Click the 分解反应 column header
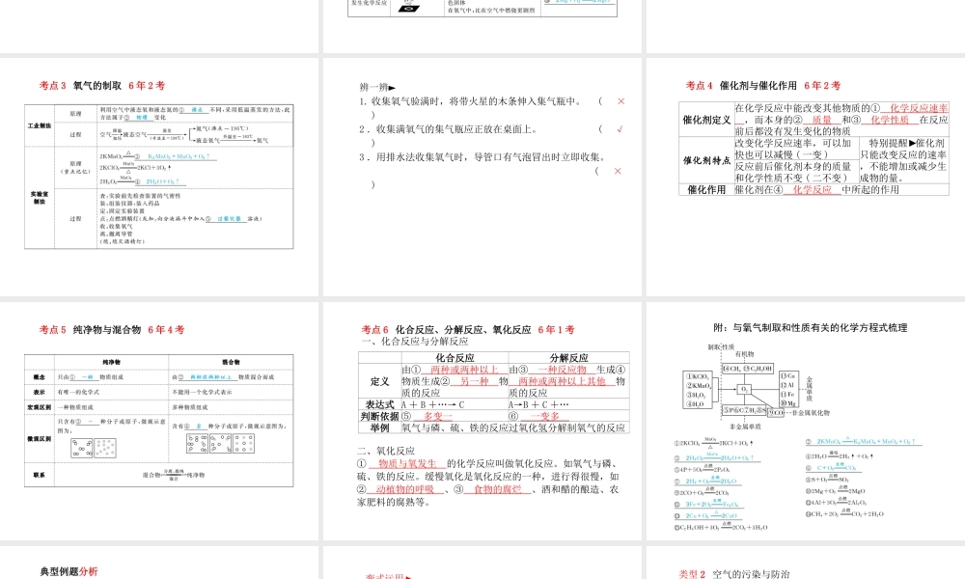Image resolution: width=965 pixels, height=579 pixels. [568, 357]
